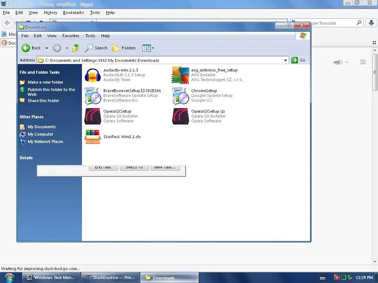Screen dimensions: 378x283
Task: Switch to DuckDuckGo browser in taskbar
Action: (x=110, y=277)
